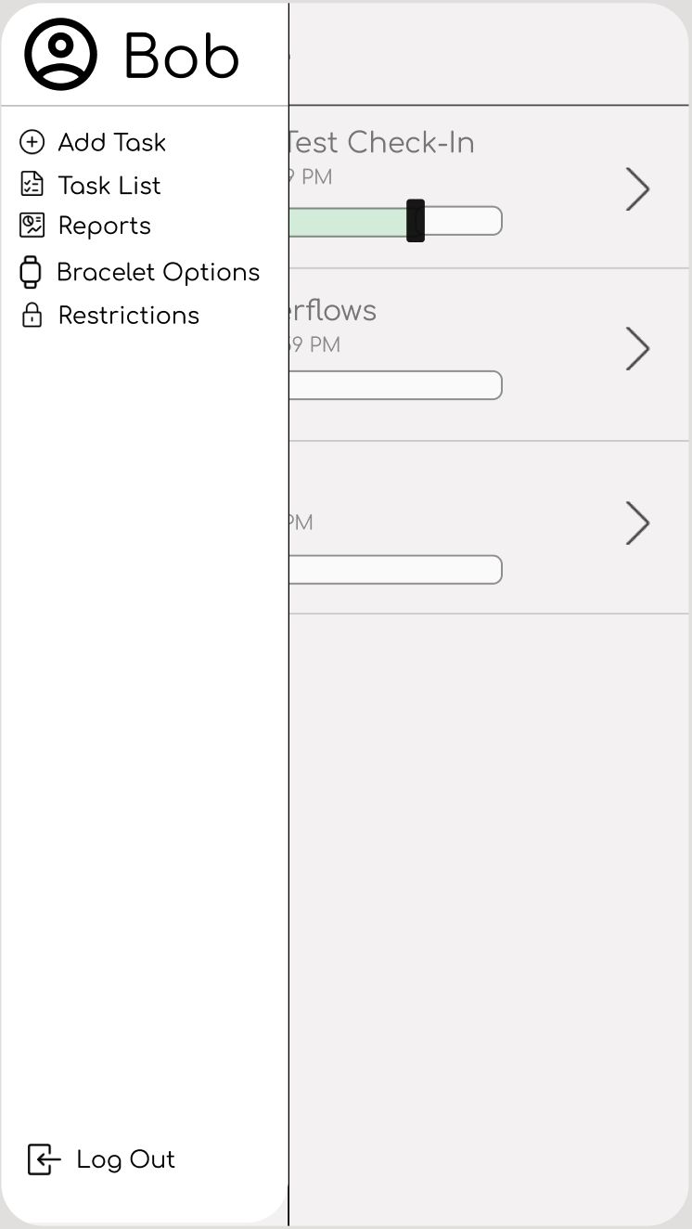Expand the third task's right chevron
Viewport: 692px width, 1229px height.
(x=637, y=523)
